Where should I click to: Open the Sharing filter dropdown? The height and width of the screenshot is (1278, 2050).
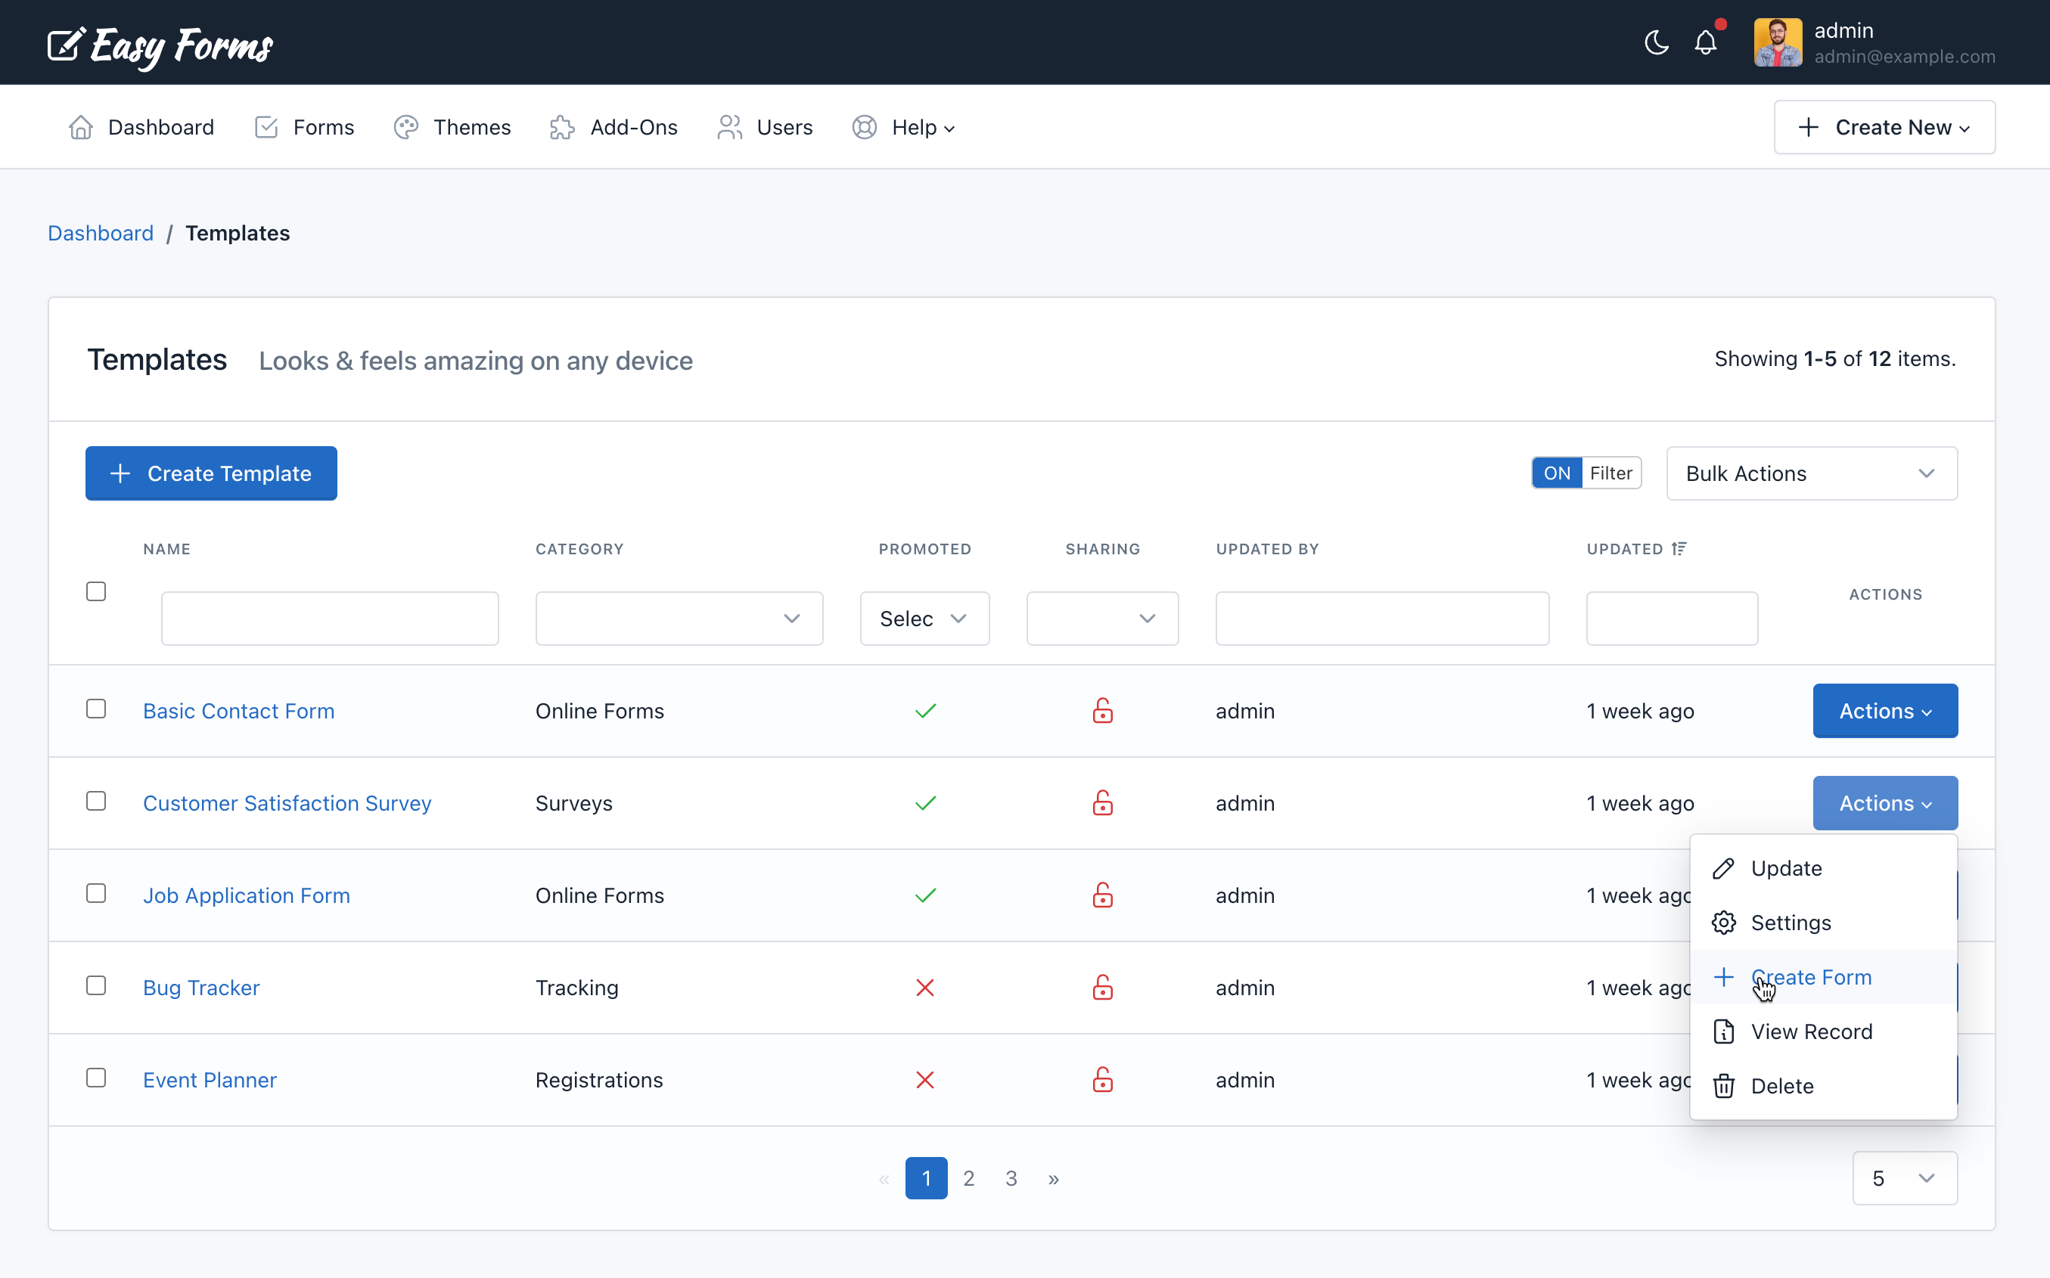1103,617
